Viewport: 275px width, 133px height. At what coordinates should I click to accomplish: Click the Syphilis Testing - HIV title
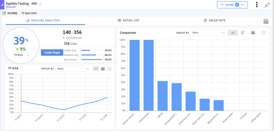pyautogui.click(x=21, y=3)
